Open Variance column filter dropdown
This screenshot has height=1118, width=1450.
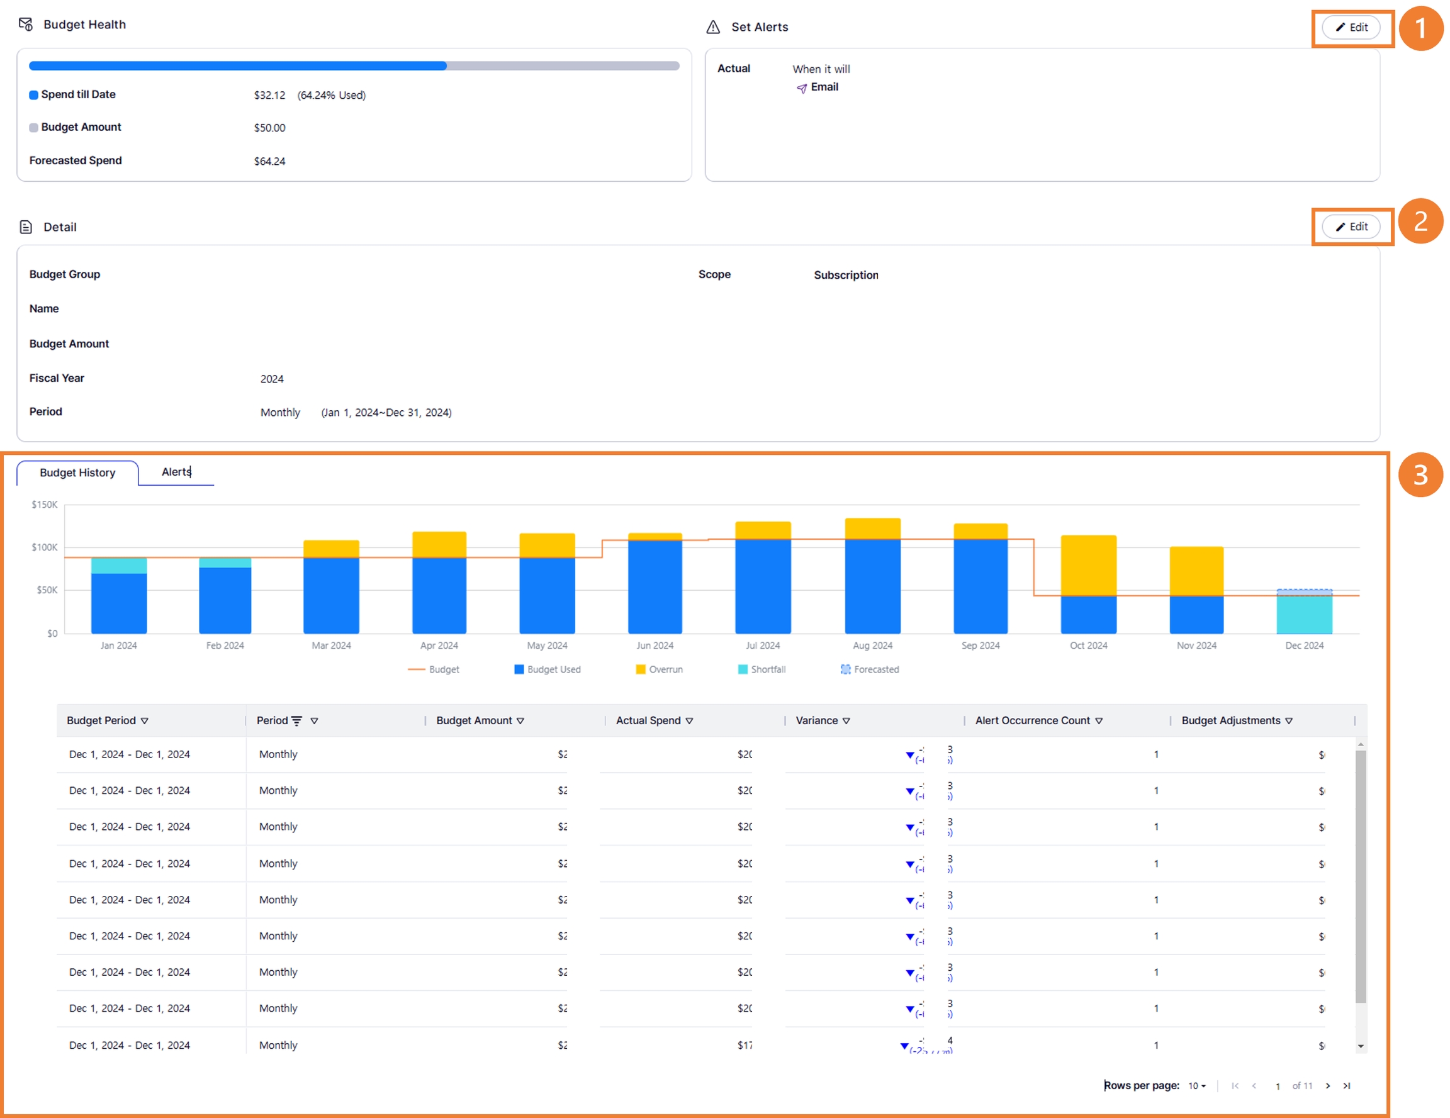846,721
